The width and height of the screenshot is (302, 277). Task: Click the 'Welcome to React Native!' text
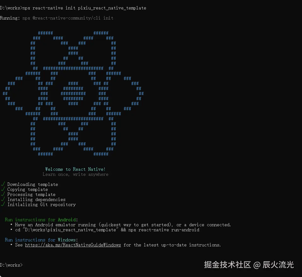coord(75,169)
